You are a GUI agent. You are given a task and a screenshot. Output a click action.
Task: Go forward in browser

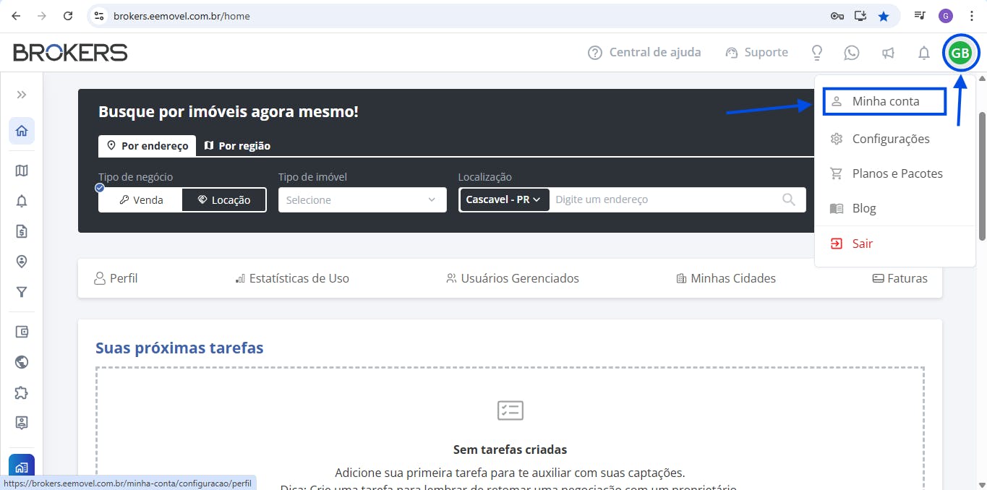click(42, 16)
